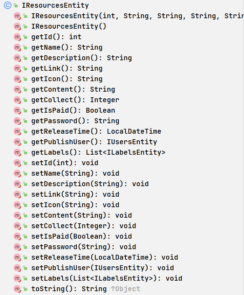Select getPublishUser(): IUsersEntity entry

tap(94, 142)
